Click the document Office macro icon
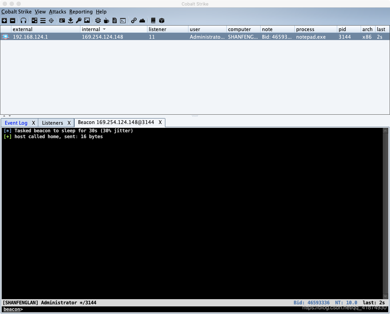The image size is (390, 314). click(x=115, y=21)
